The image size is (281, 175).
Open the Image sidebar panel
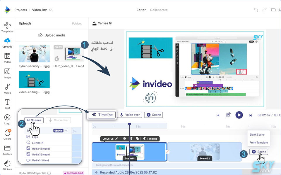tap(7, 73)
